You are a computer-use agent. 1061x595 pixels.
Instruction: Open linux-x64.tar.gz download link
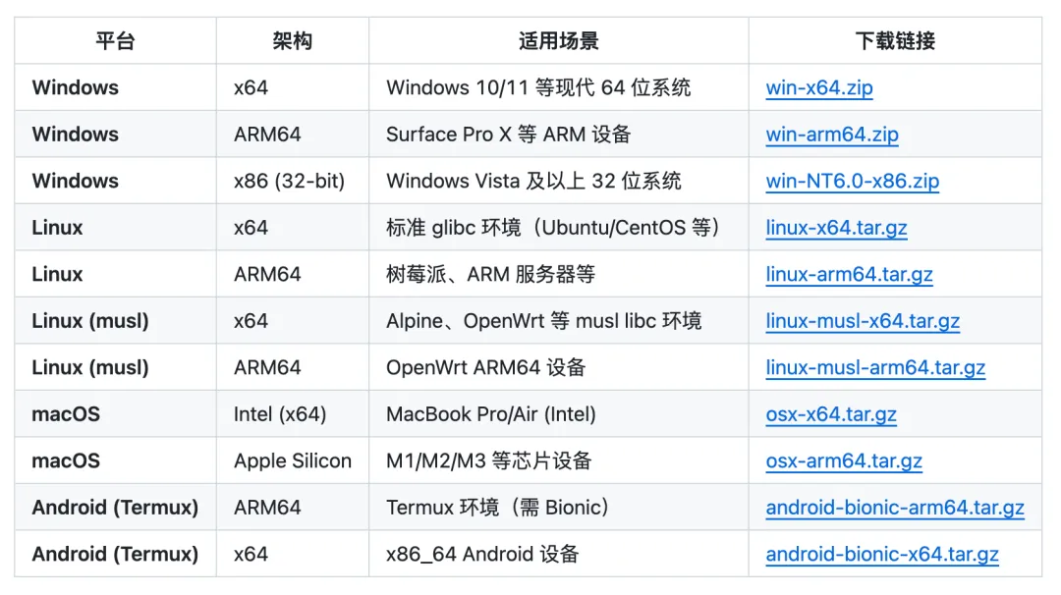(836, 228)
